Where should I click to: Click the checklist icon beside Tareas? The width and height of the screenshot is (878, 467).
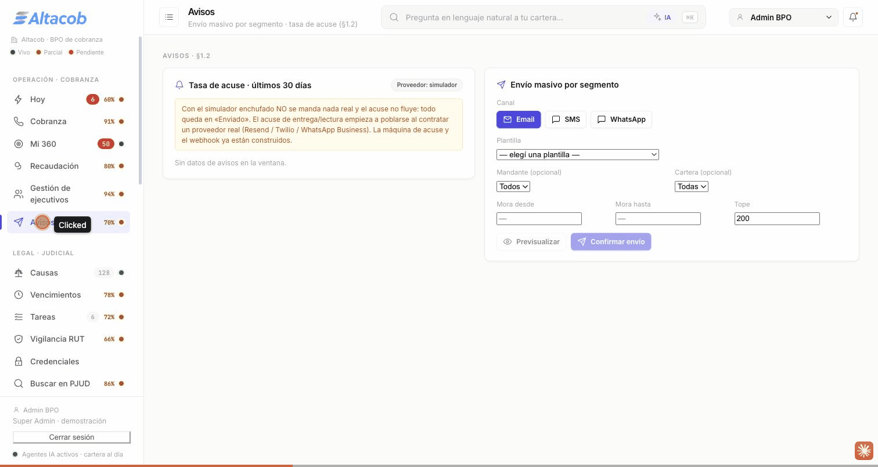[x=19, y=317]
